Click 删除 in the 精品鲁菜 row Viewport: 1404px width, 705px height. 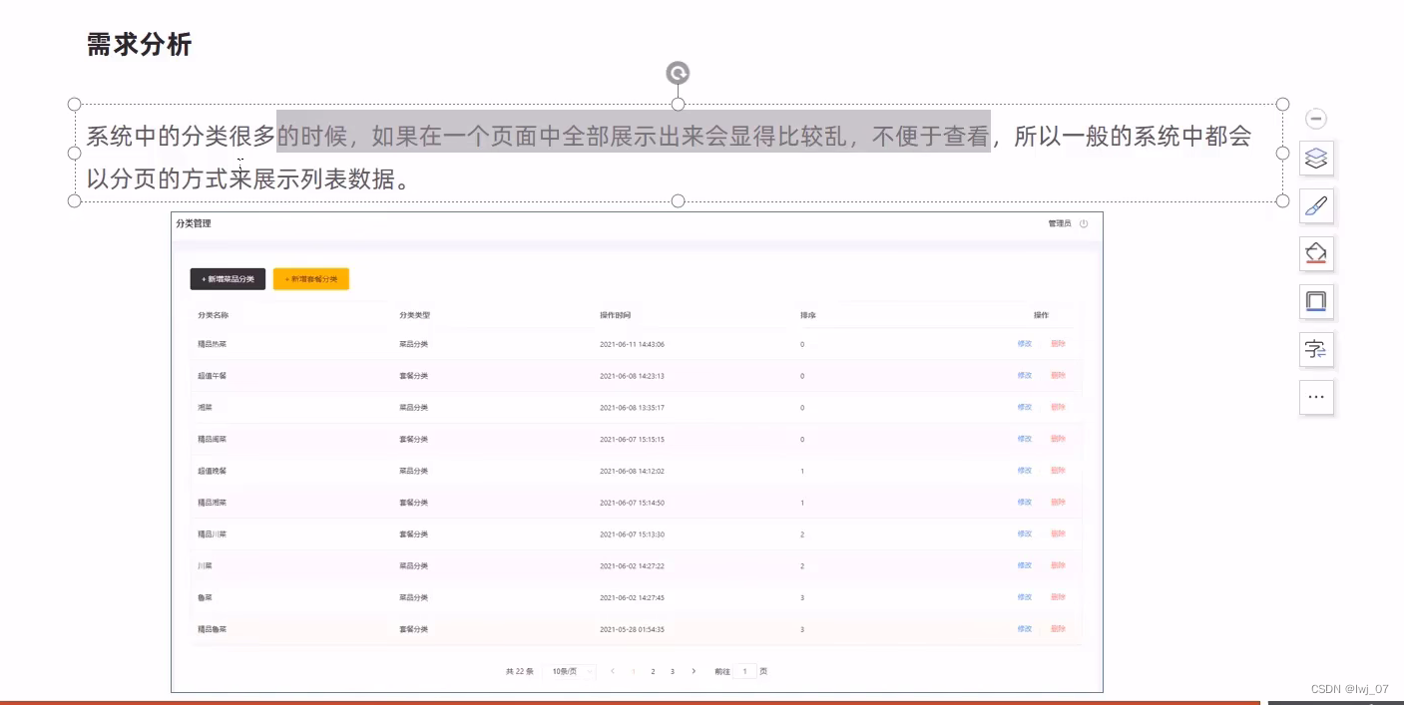click(x=1058, y=629)
